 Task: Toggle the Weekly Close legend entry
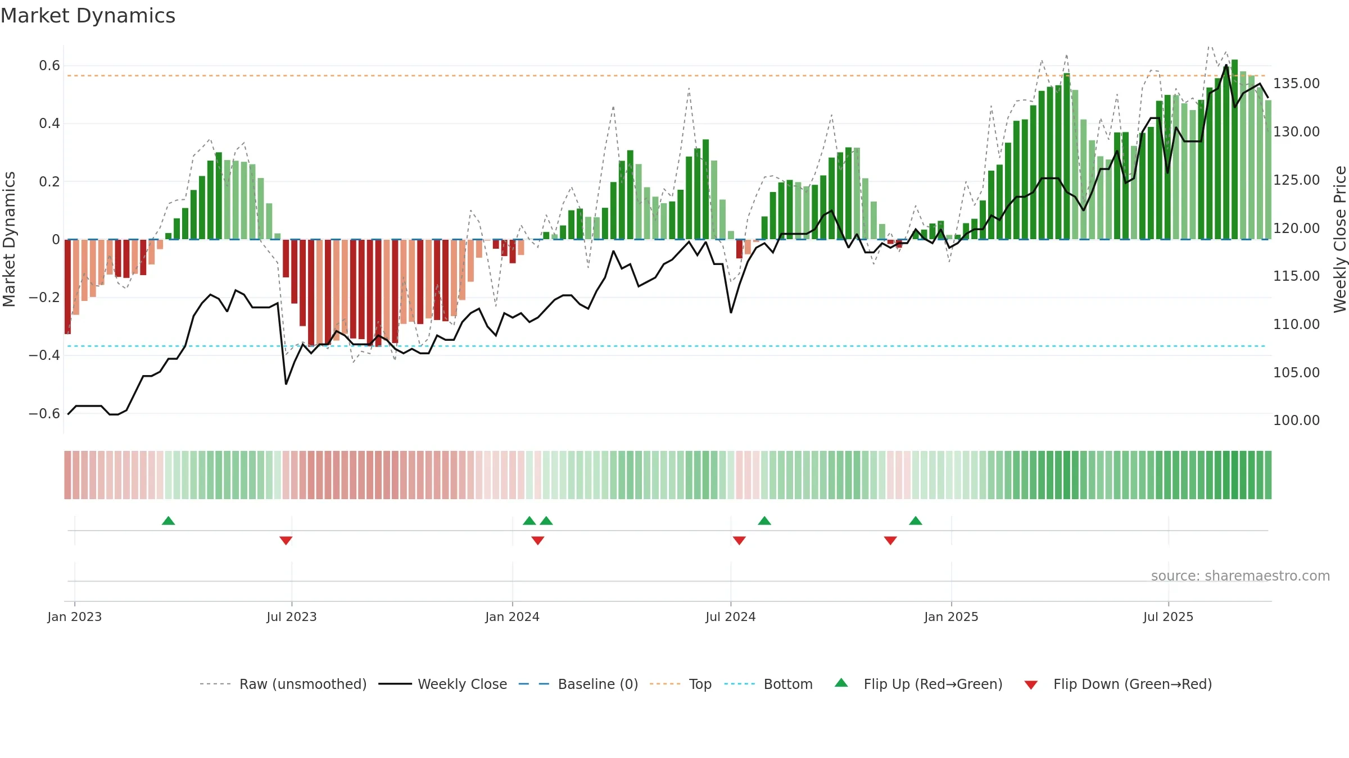[442, 684]
